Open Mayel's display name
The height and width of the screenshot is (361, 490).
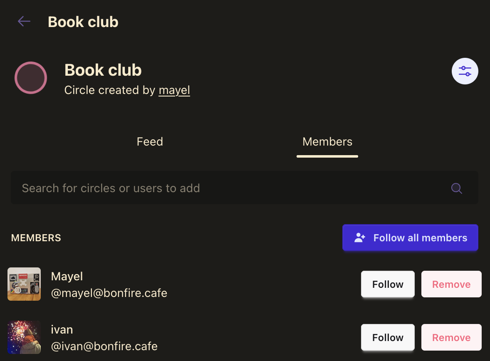point(67,277)
